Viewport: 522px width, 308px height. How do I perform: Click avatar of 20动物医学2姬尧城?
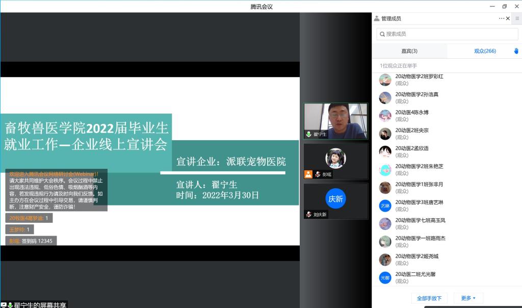coord(385,260)
